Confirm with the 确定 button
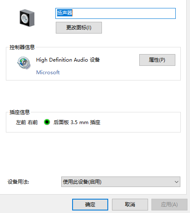 [x=90, y=205]
